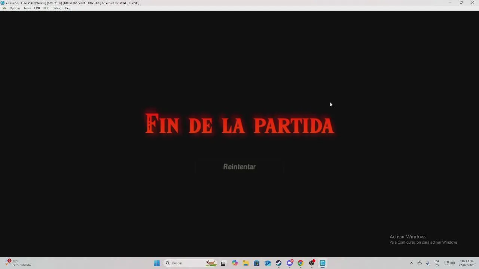Open File Explorer from the taskbar
Viewport: 479px width, 269px height.
[x=245, y=263]
